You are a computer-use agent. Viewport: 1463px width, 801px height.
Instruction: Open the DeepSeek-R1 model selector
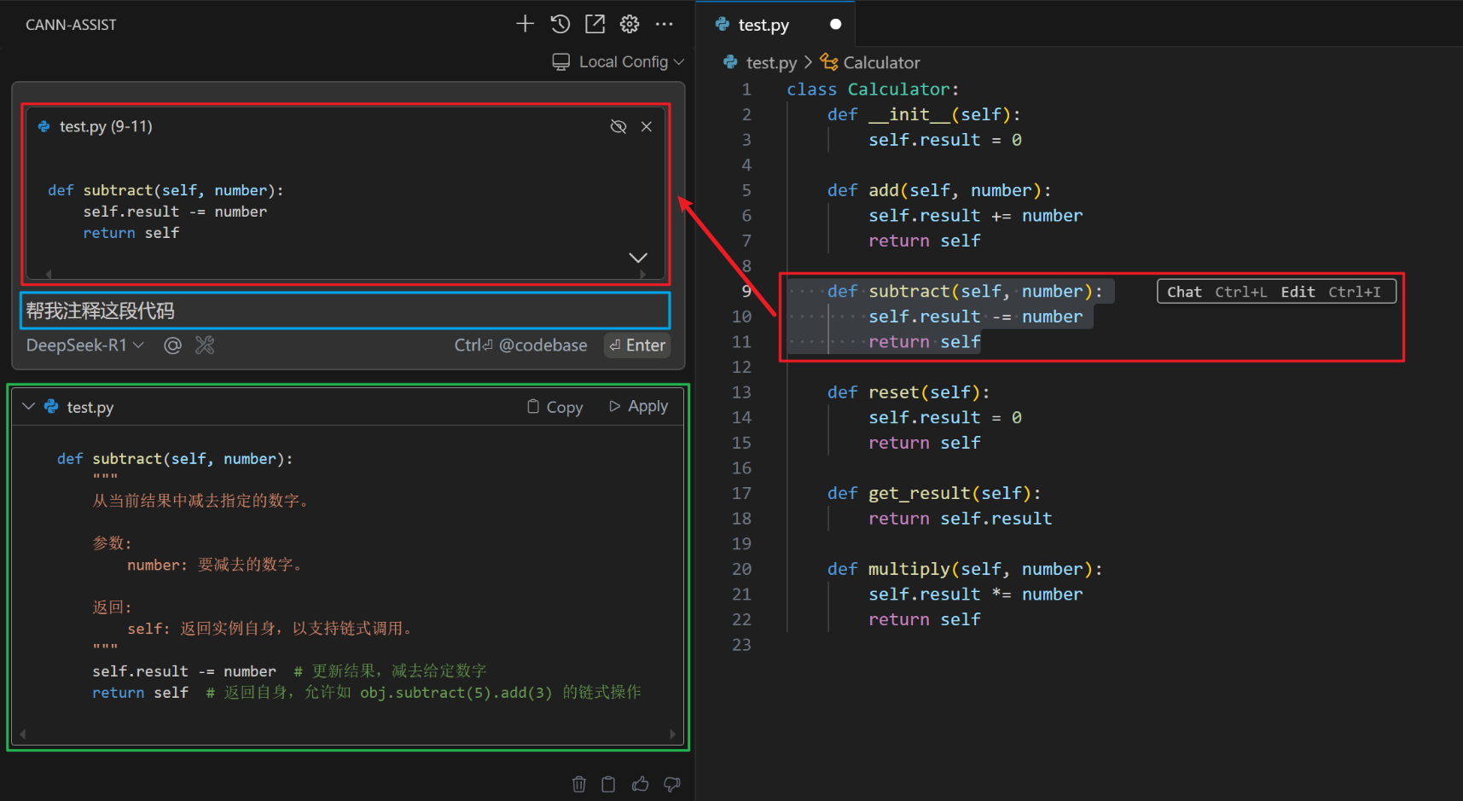pyautogui.click(x=84, y=345)
